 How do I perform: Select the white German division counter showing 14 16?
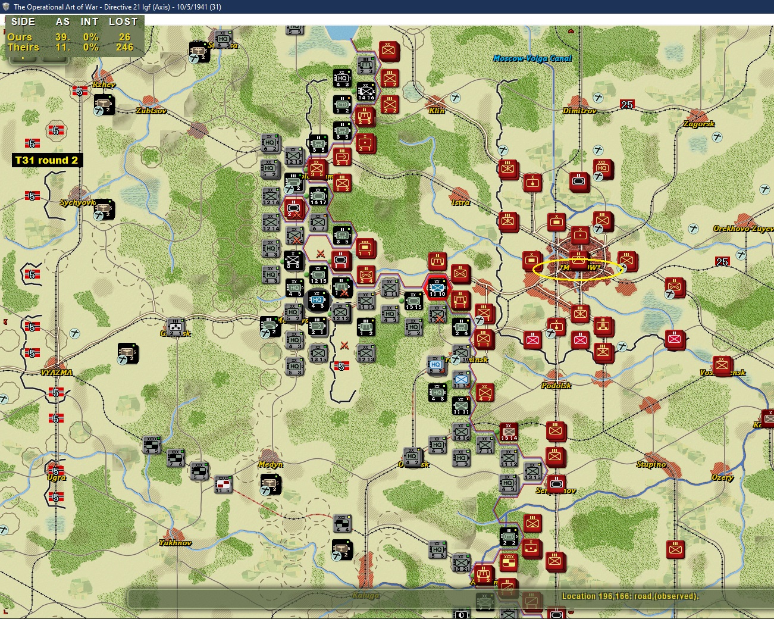coord(366,91)
